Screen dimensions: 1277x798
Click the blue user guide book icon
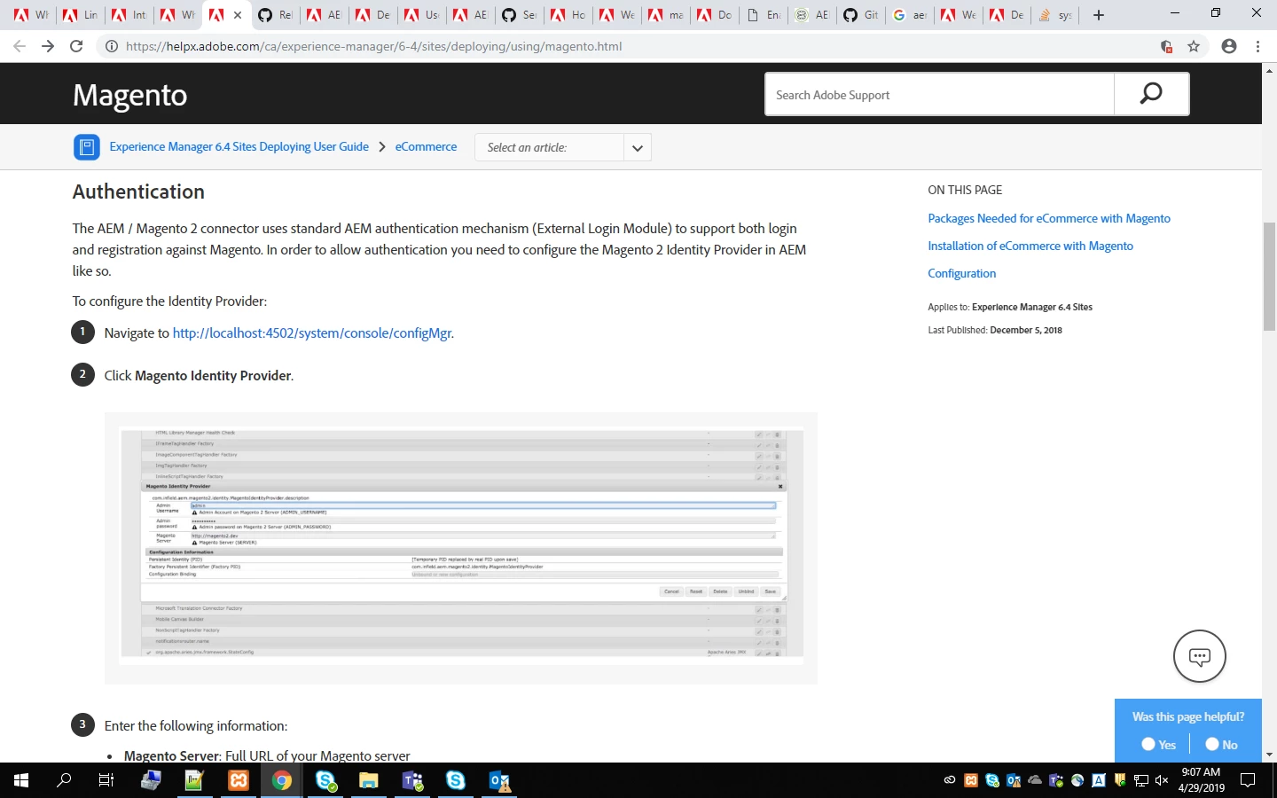86,147
